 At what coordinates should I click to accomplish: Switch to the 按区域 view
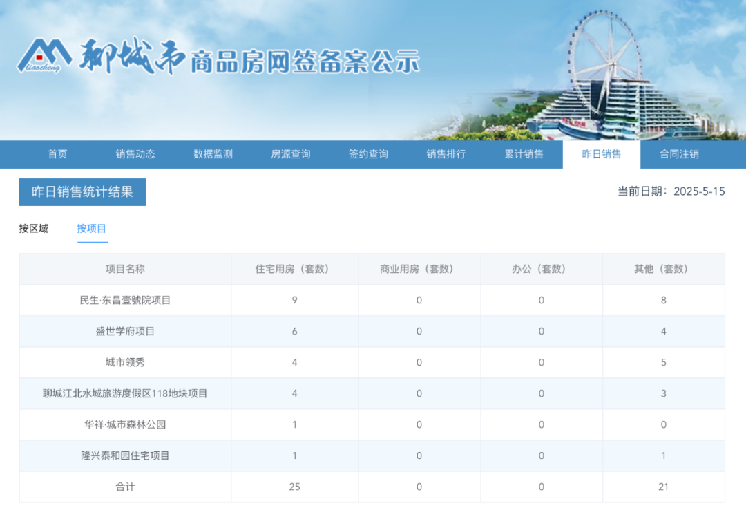coord(32,228)
